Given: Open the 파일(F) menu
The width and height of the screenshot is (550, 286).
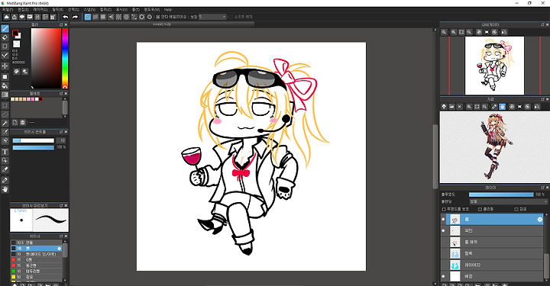Looking at the screenshot, I should [8, 10].
